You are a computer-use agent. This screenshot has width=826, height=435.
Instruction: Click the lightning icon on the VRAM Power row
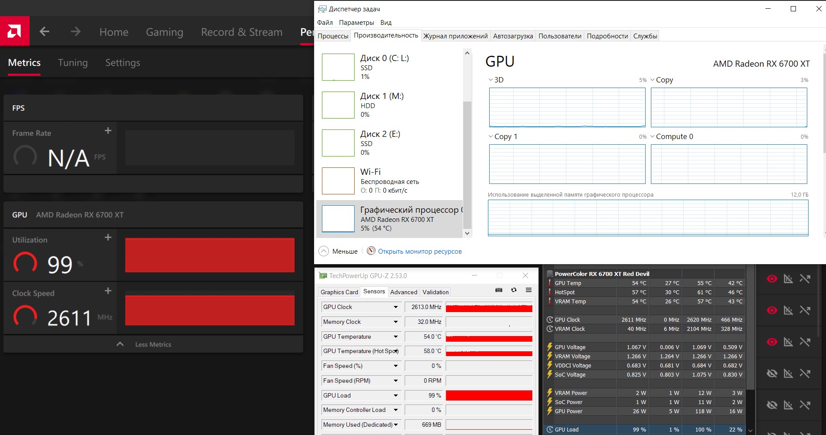[550, 393]
